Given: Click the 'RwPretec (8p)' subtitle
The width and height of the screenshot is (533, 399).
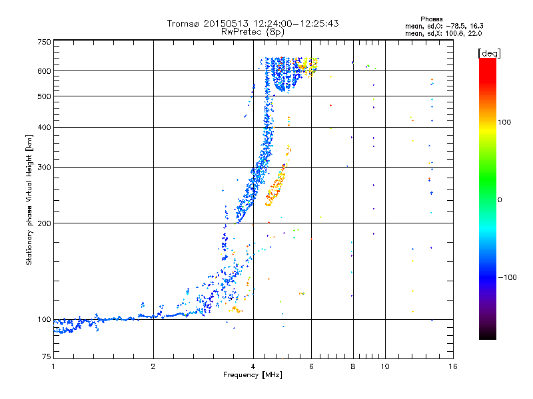Looking at the screenshot, I should (253, 32).
